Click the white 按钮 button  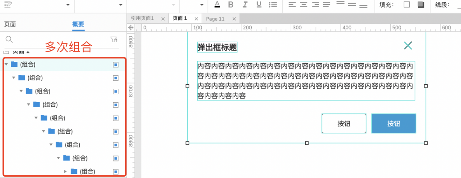pos(344,124)
